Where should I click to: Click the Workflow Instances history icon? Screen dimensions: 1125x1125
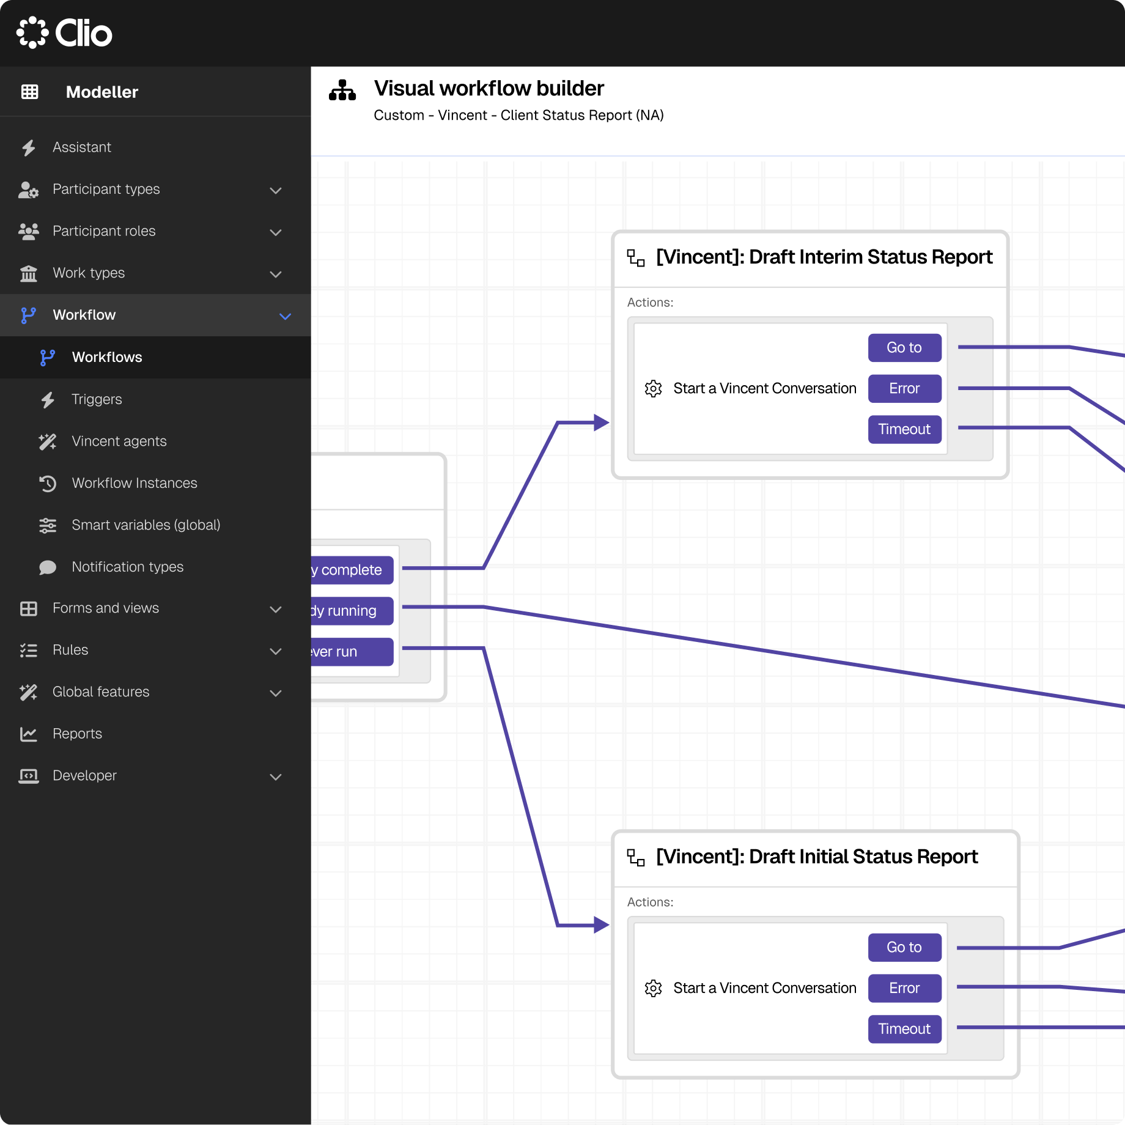[48, 483]
